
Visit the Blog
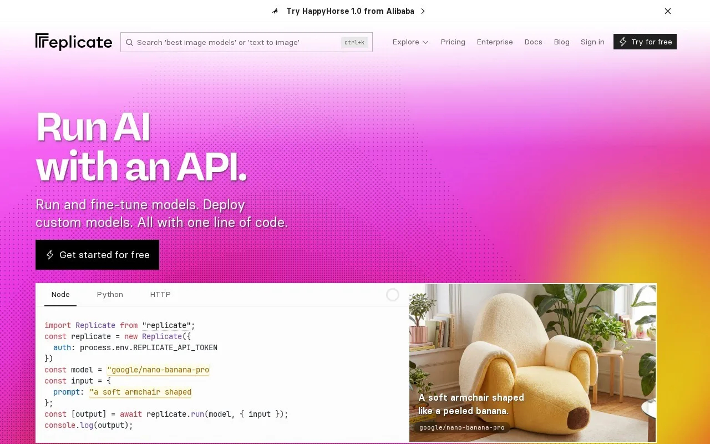coord(562,42)
